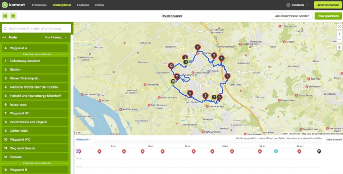343x174 pixels.
Task: Open the map layers icon
Action: (339, 48)
